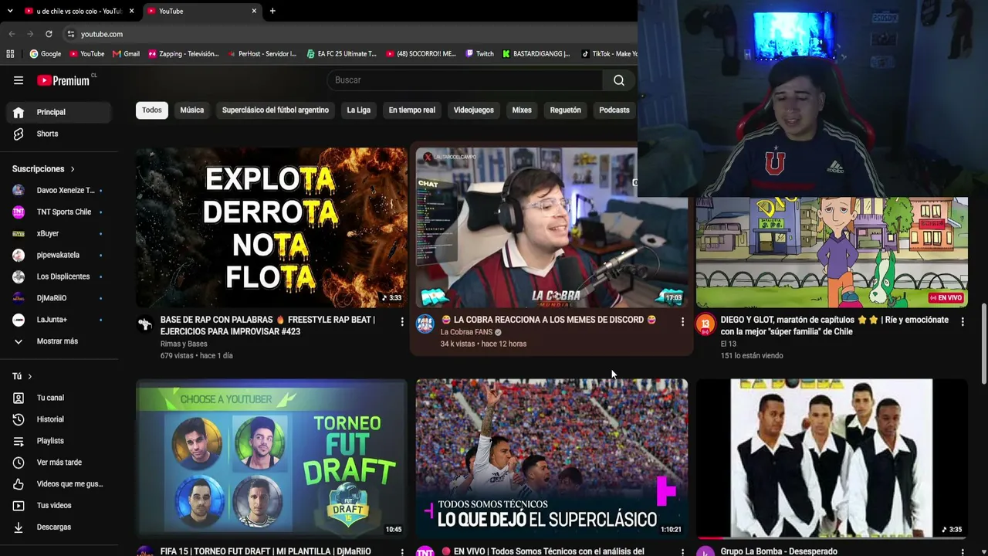The height and width of the screenshot is (556, 988).
Task: Open the browser apps grid
Action: pos(10,54)
